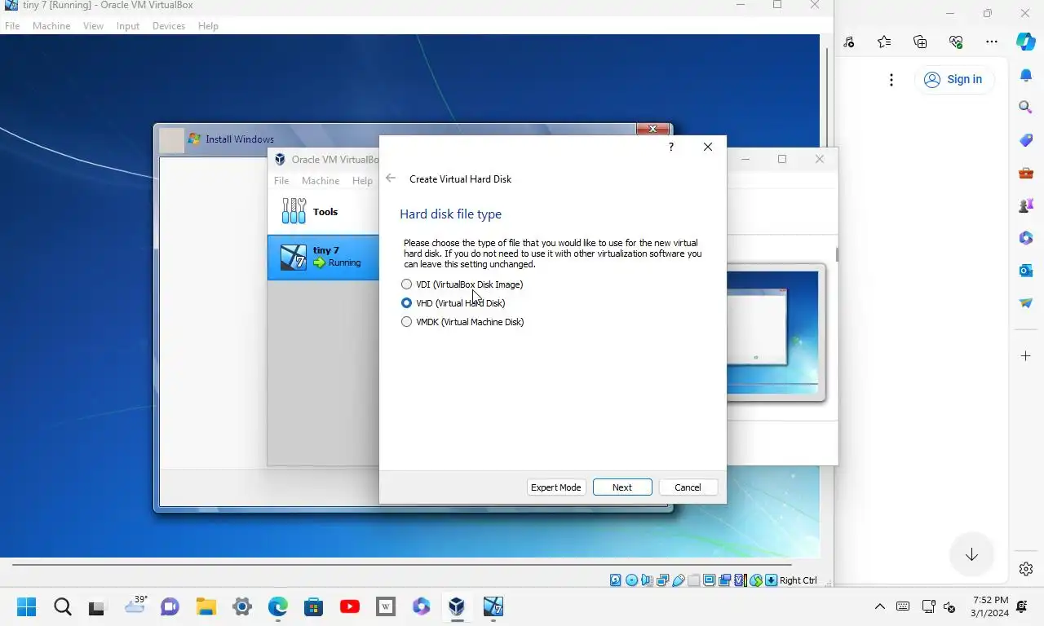Open Edge Favorites star icon
Image resolution: width=1044 pixels, height=626 pixels.
point(884,42)
